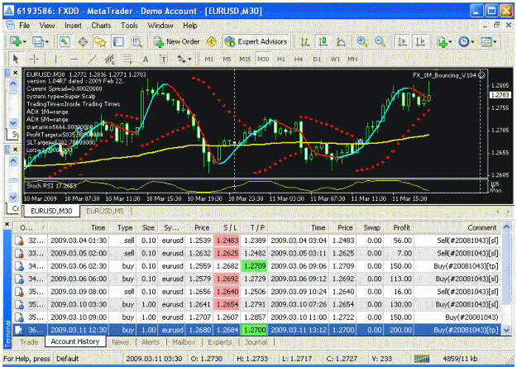Open the View menu
Viewport: 517px width, 367px height.
[47, 26]
